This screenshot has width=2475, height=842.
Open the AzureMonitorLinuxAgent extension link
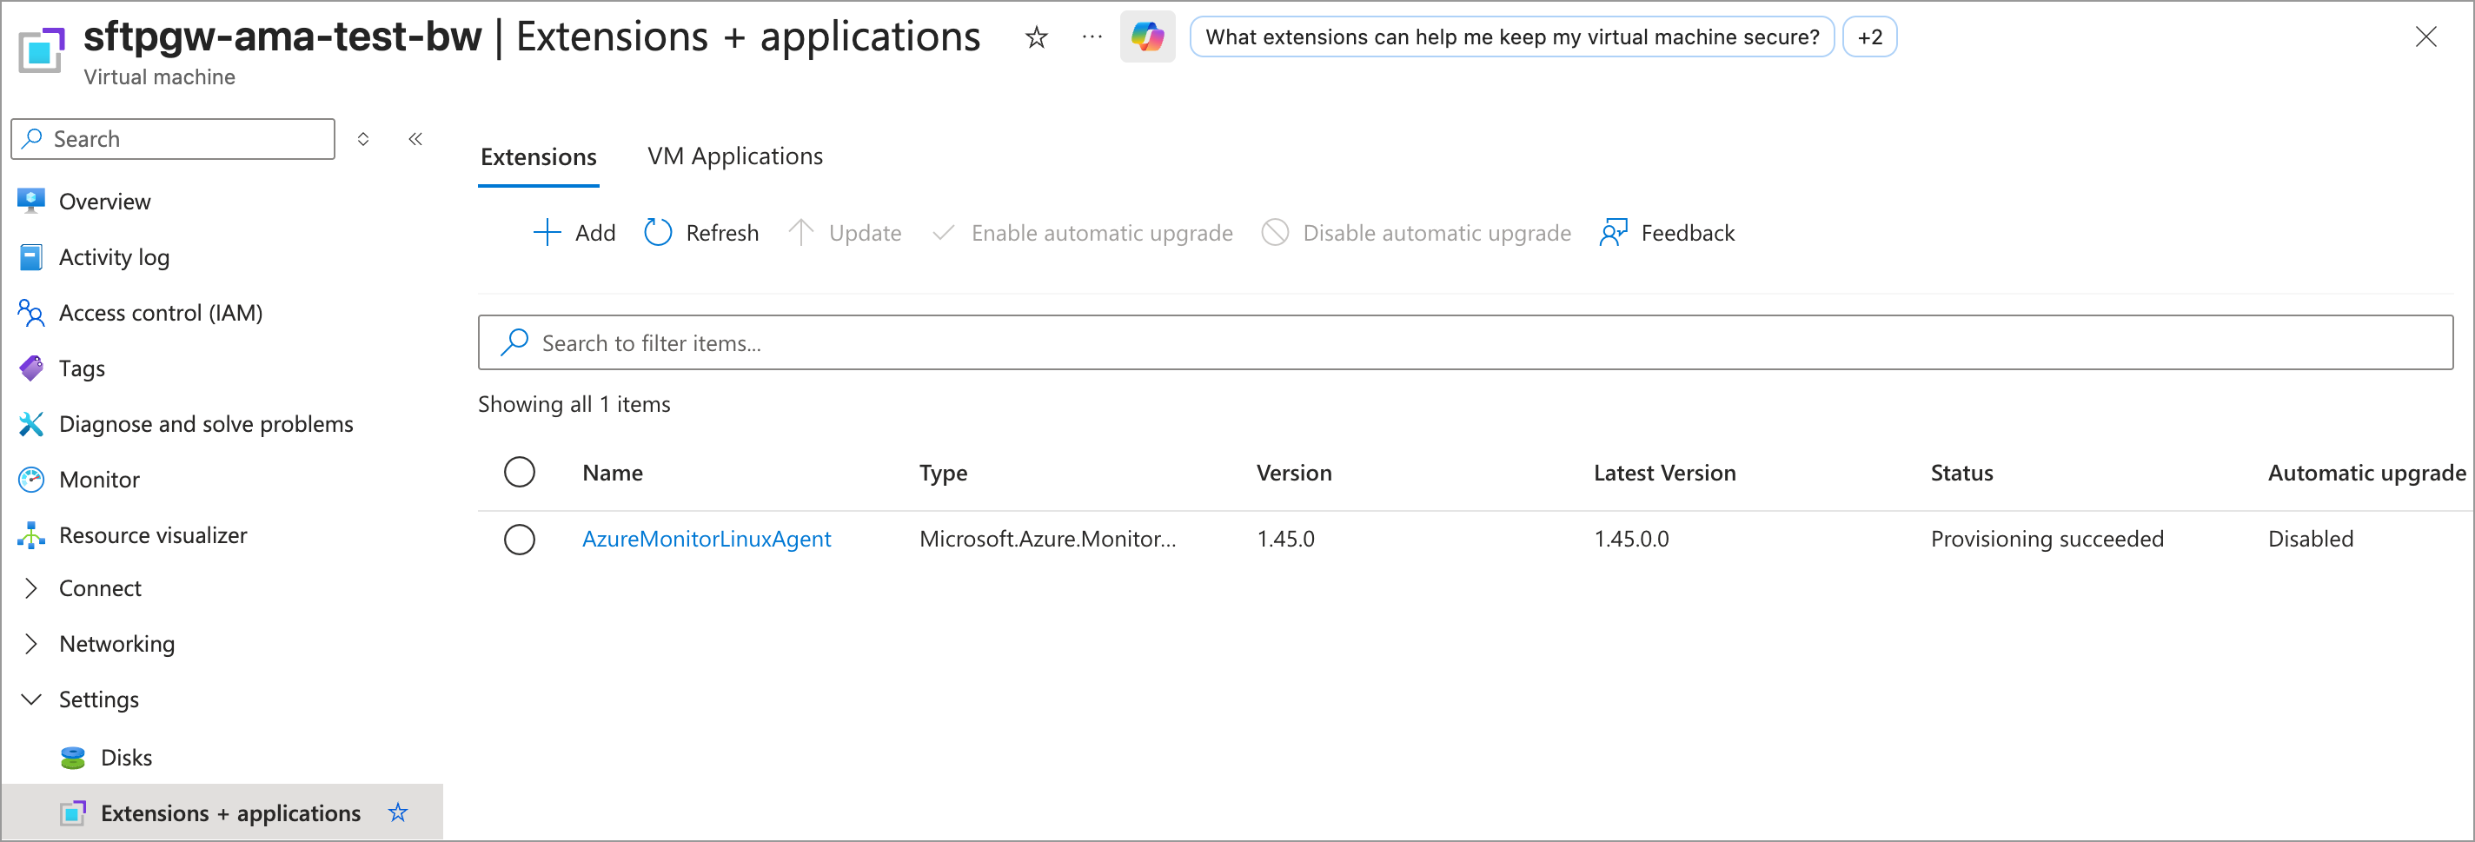click(707, 540)
